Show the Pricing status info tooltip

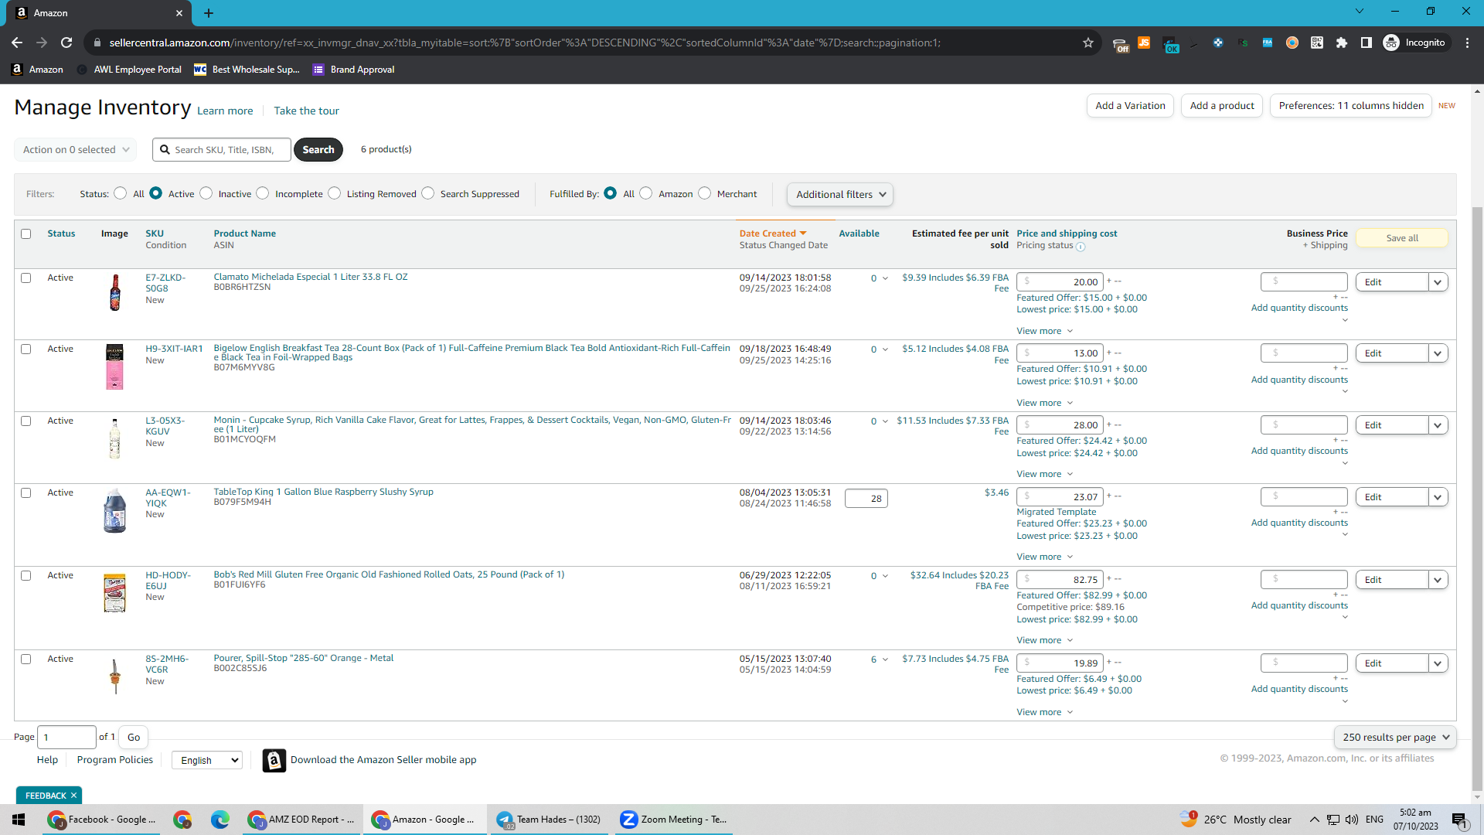pos(1081,247)
